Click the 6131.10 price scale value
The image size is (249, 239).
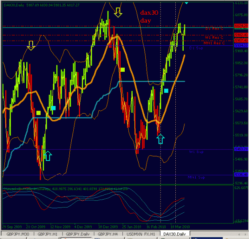click(241, 3)
